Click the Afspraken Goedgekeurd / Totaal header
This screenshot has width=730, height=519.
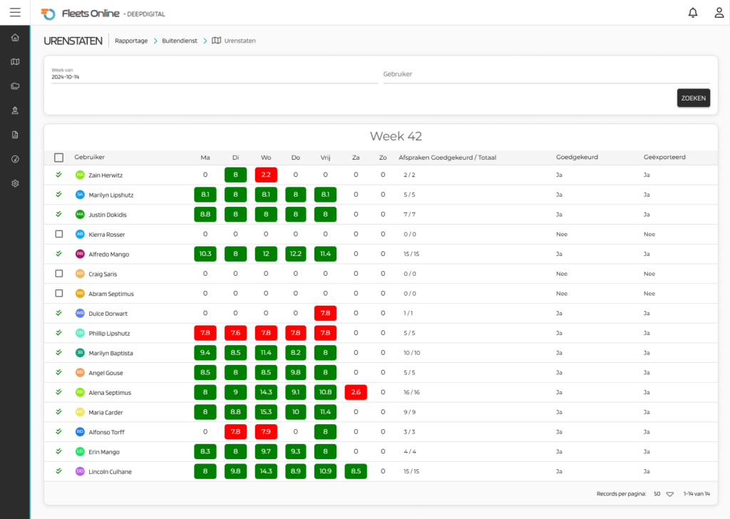(448, 158)
